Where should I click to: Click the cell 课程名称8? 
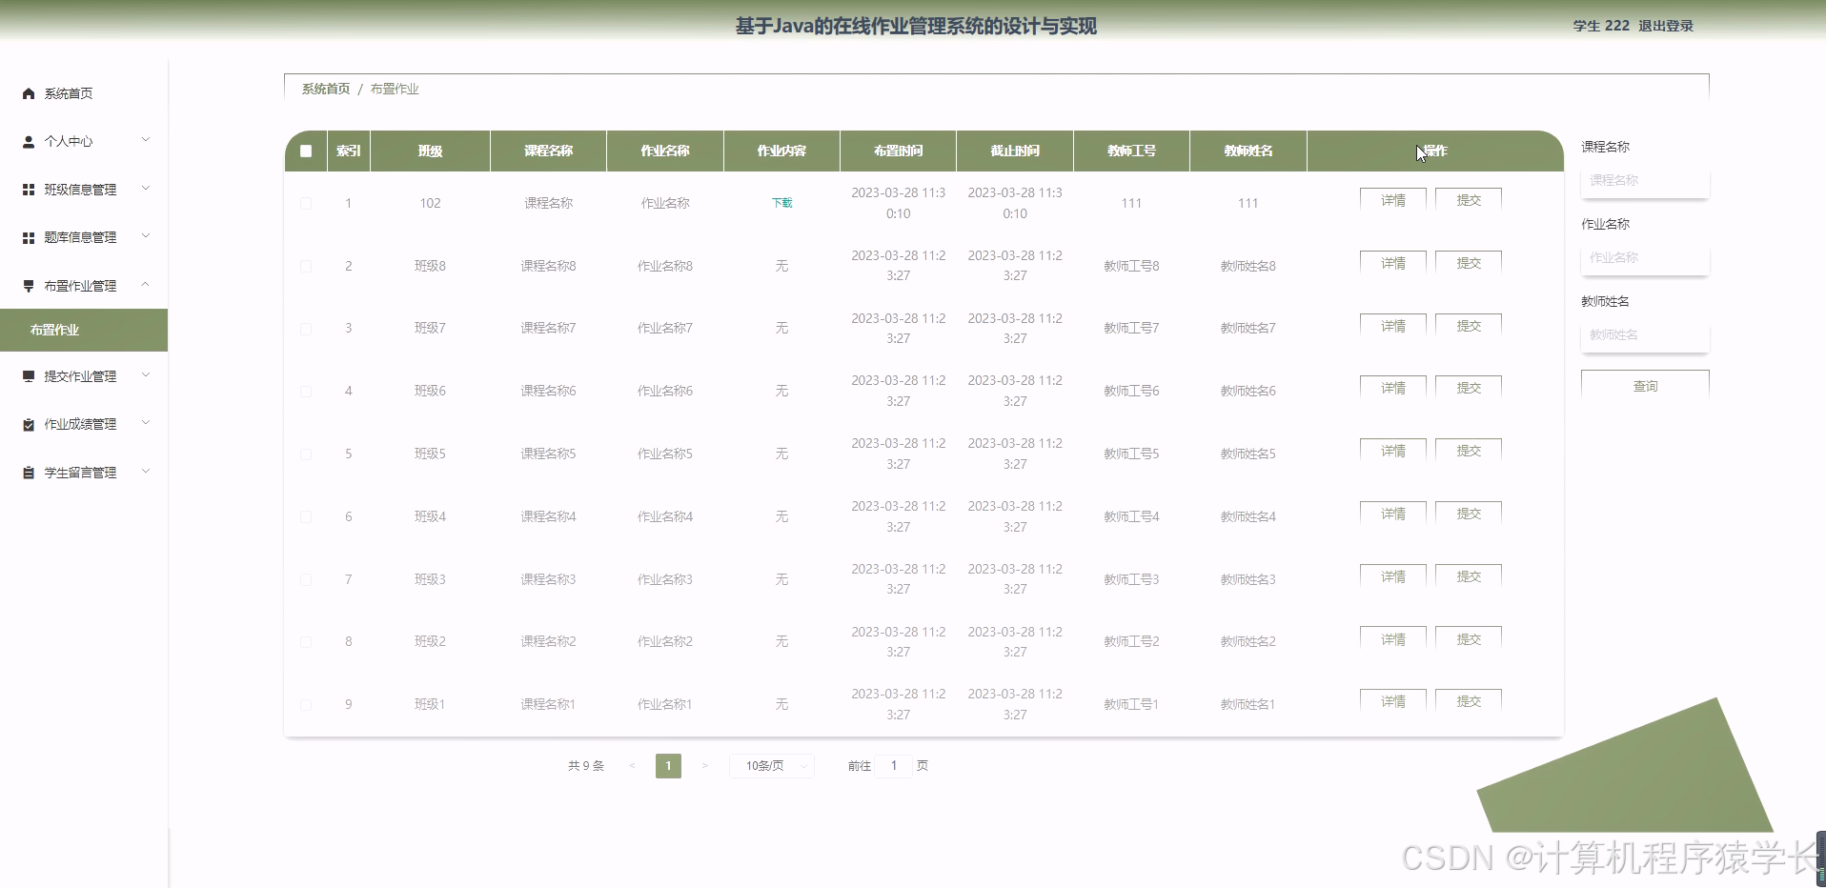pos(548,266)
